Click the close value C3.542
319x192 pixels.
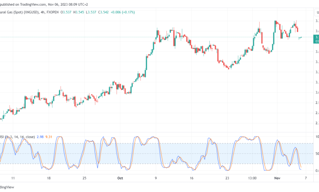point(103,12)
